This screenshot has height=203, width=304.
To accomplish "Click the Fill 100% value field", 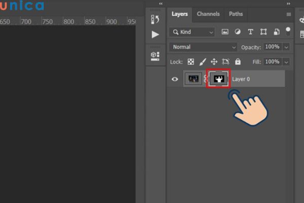I will 272,62.
